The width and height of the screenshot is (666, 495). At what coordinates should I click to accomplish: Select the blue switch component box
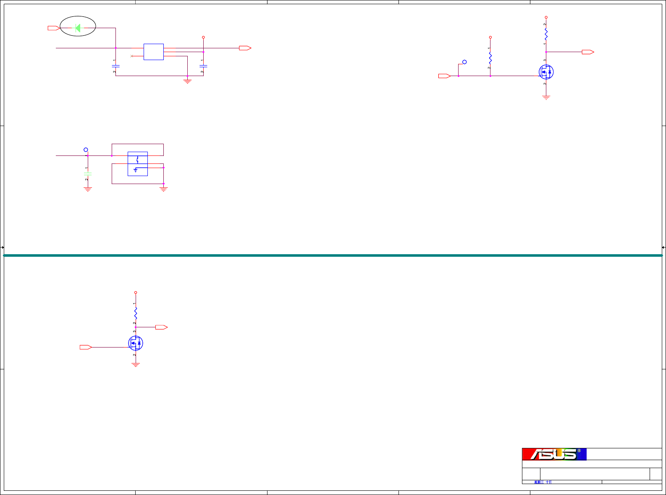point(138,164)
